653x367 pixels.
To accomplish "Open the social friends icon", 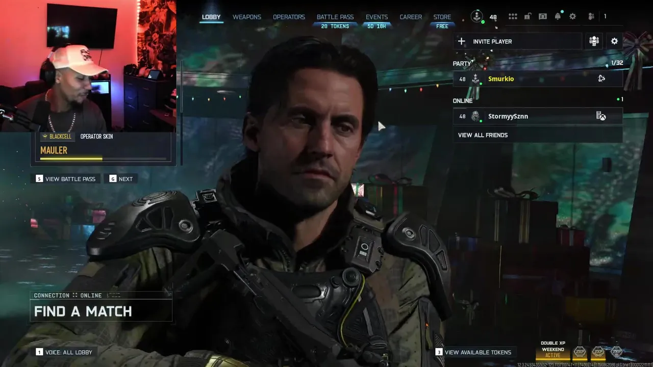I will pos(591,16).
